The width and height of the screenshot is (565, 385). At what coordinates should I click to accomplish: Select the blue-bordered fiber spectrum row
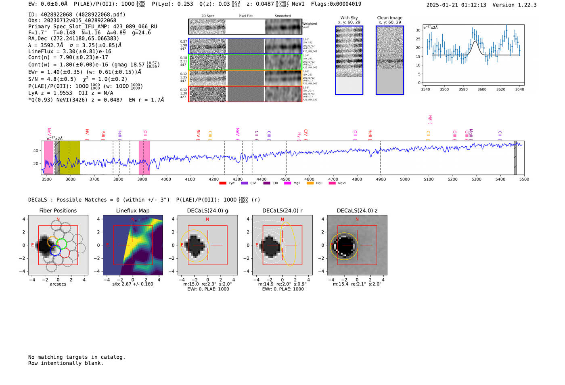[x=245, y=46]
